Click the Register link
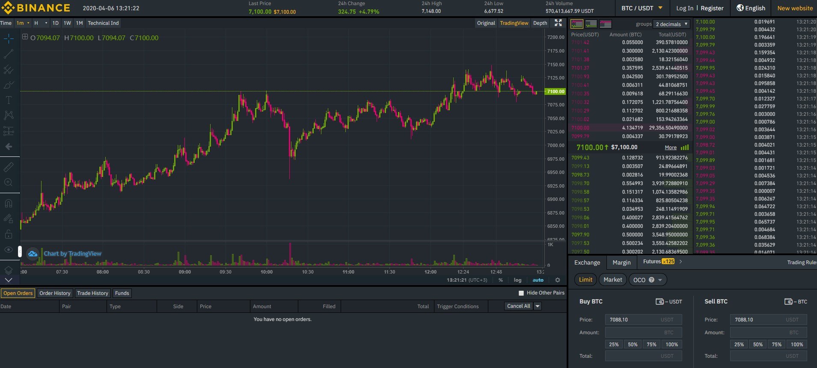The width and height of the screenshot is (817, 368). click(712, 8)
